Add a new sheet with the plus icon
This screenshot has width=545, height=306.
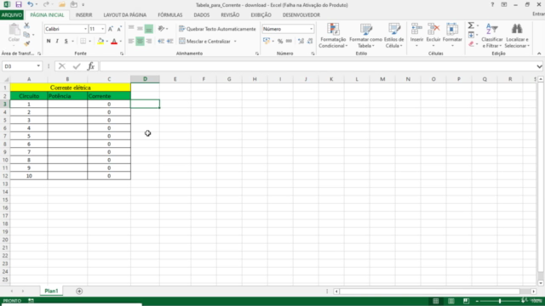tap(79, 291)
